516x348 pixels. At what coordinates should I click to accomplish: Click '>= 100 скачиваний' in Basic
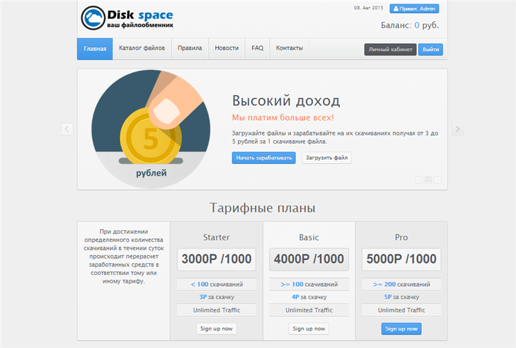tap(309, 284)
